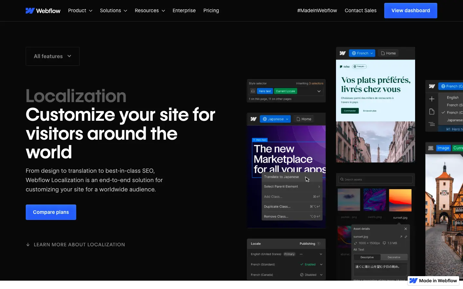The width and height of the screenshot is (463, 289).
Task: Open the Navigator panel icon
Action: (x=432, y=124)
